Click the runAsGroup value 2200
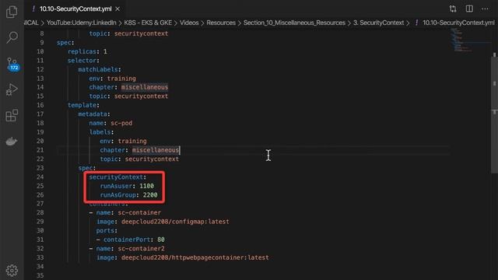Viewport: 498px width, 280px height. pos(150,194)
